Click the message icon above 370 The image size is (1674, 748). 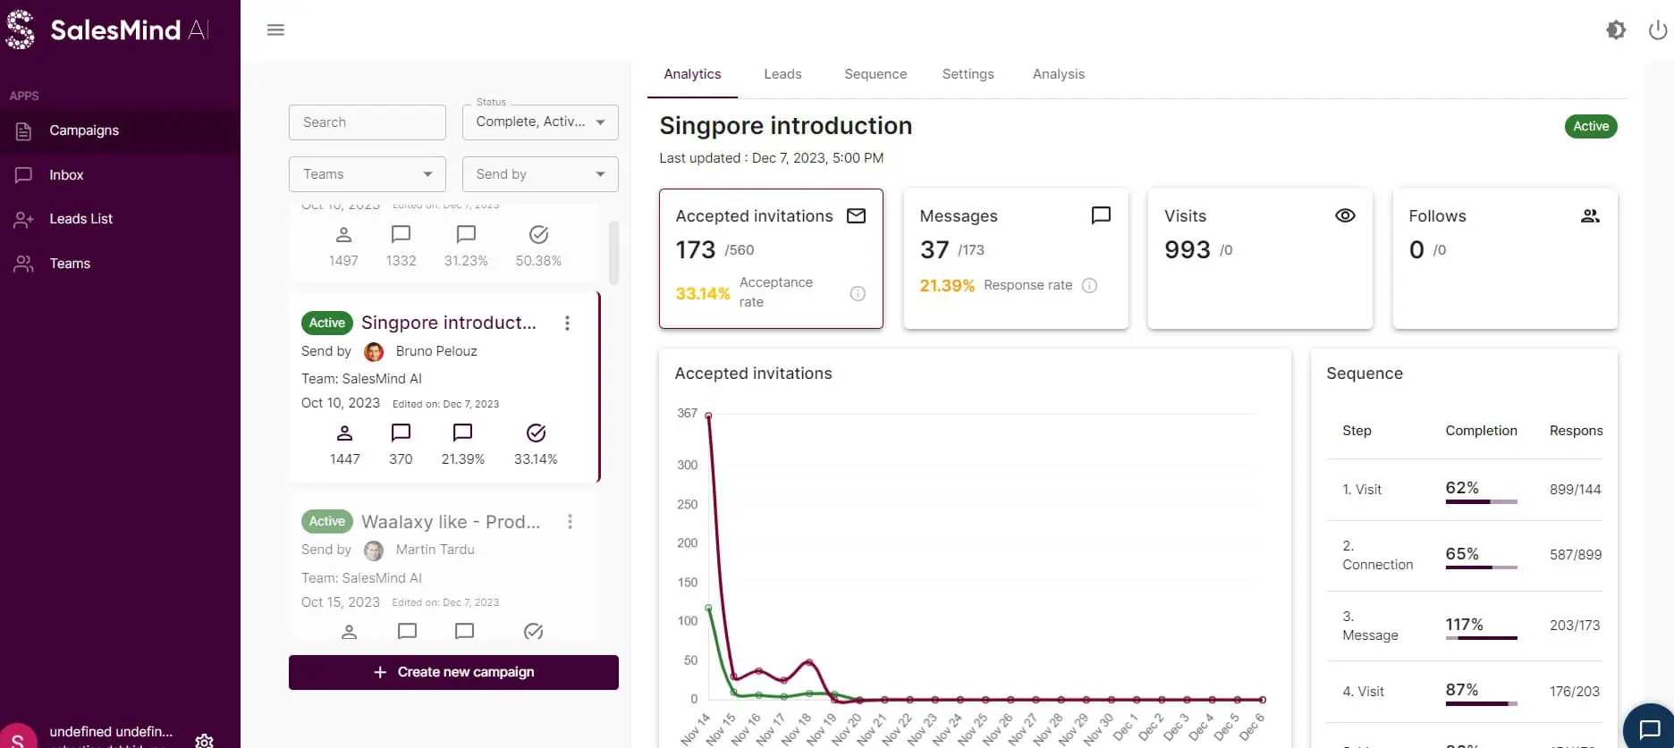click(401, 433)
